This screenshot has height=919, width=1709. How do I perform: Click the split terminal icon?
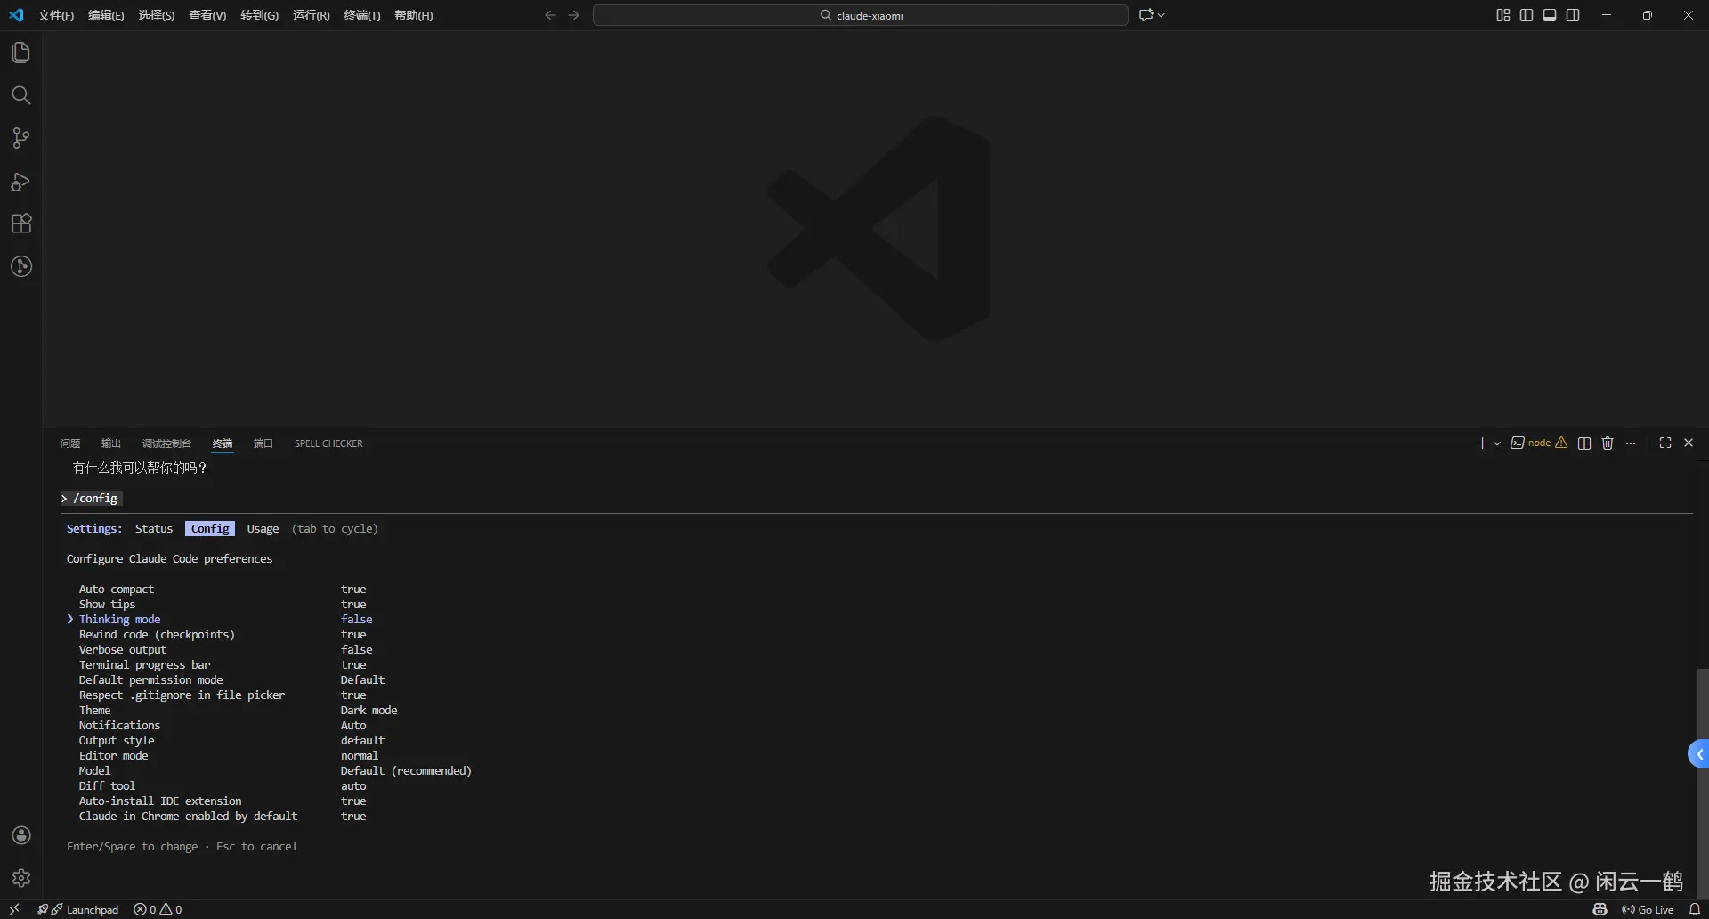point(1584,443)
